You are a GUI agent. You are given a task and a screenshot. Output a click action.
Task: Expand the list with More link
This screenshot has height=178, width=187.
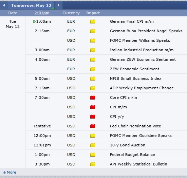click(x=10, y=172)
